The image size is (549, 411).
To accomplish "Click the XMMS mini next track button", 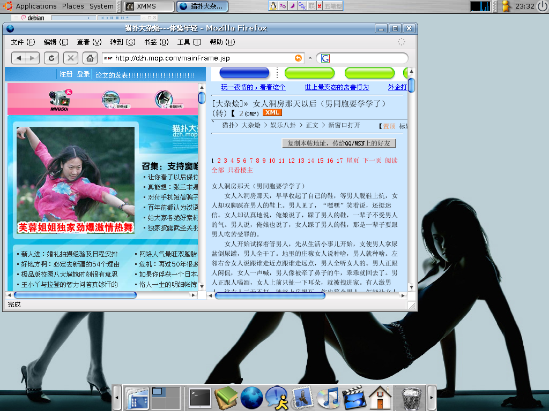I will point(122,18).
